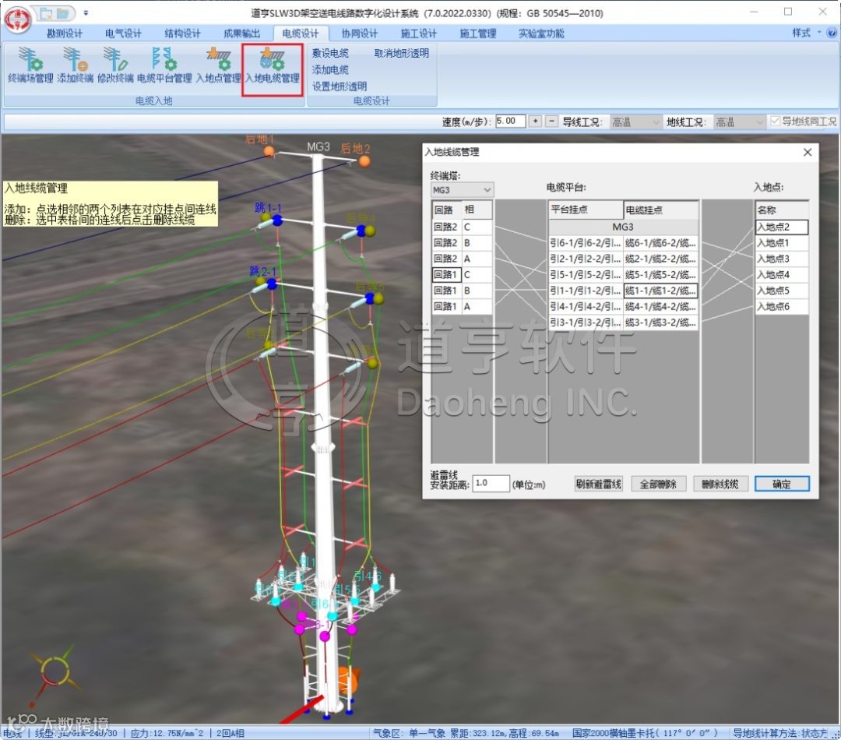Switch to 施工设计 tab
The height and width of the screenshot is (740, 841).
(x=418, y=33)
